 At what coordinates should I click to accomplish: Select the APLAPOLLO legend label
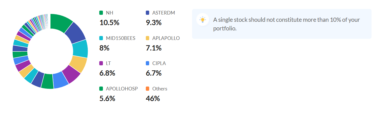pos(166,38)
